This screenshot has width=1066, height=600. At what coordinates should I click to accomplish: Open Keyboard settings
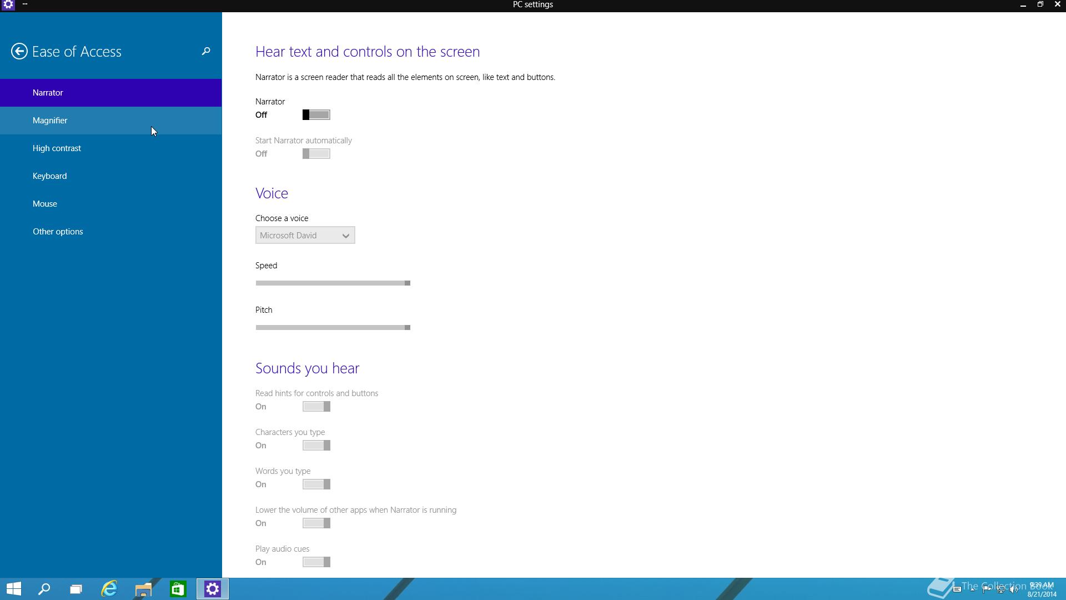point(110,176)
